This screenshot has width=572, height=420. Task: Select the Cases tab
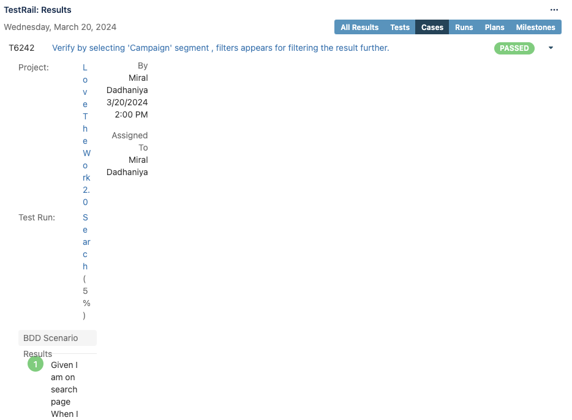pos(432,28)
